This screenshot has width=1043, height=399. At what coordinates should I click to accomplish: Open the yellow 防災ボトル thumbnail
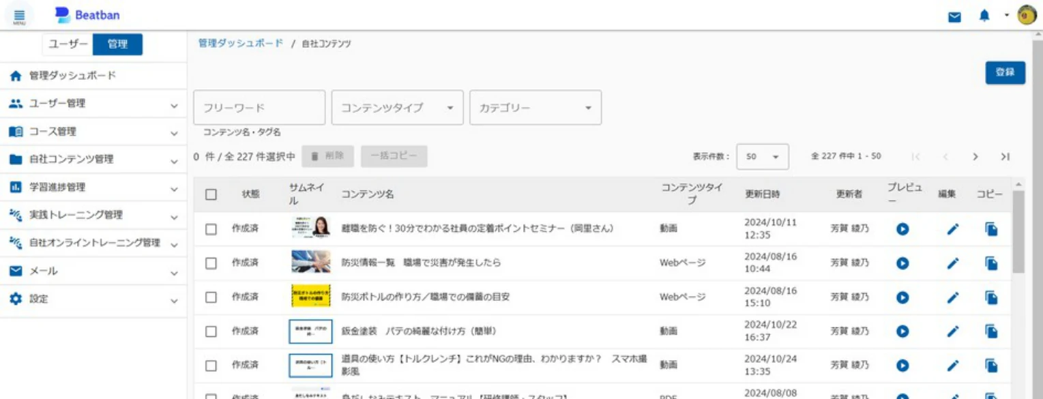click(311, 297)
